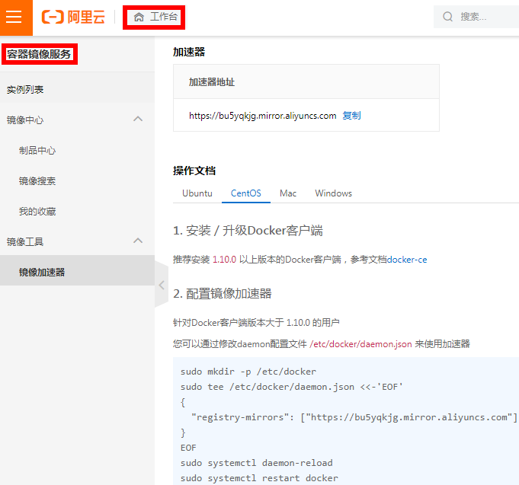Open the orange hamburger menu
The width and height of the screenshot is (519, 485).
click(x=15, y=17)
